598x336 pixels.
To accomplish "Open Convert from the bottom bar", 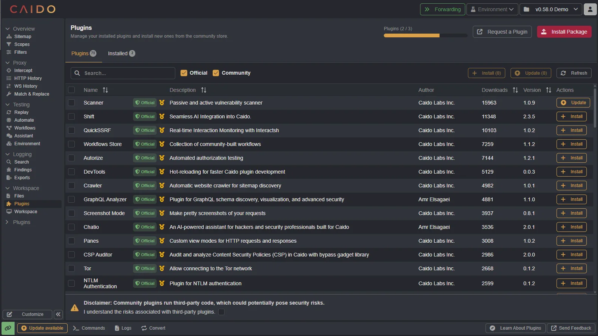I will pyautogui.click(x=153, y=328).
